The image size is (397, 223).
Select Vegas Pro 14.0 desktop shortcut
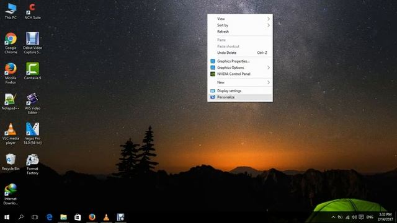pyautogui.click(x=32, y=134)
